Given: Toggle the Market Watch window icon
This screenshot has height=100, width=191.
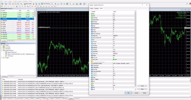Looking at the screenshot, I should pyautogui.click(x=10, y=4).
